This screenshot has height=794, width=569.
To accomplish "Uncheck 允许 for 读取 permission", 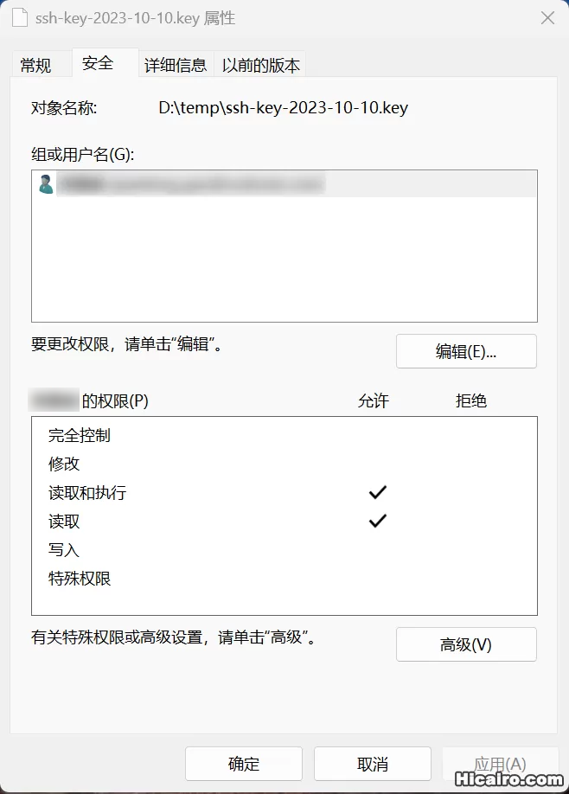I will [x=376, y=521].
